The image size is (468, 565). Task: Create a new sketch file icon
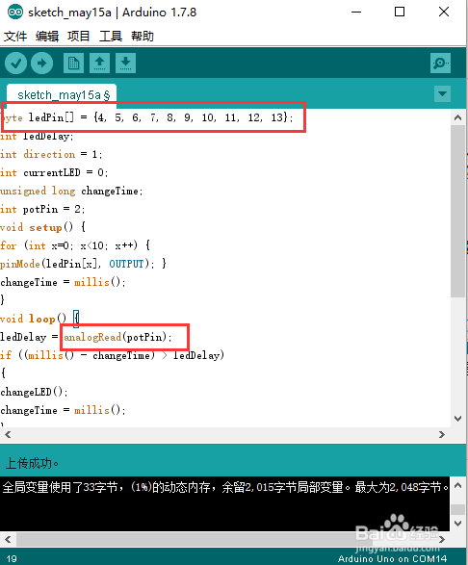(x=73, y=64)
